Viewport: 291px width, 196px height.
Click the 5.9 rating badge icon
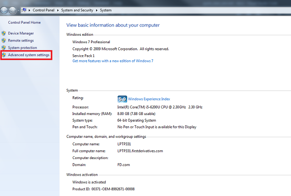(x=122, y=99)
